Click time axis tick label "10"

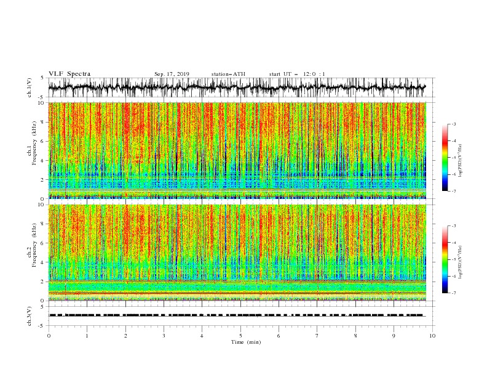point(432,336)
